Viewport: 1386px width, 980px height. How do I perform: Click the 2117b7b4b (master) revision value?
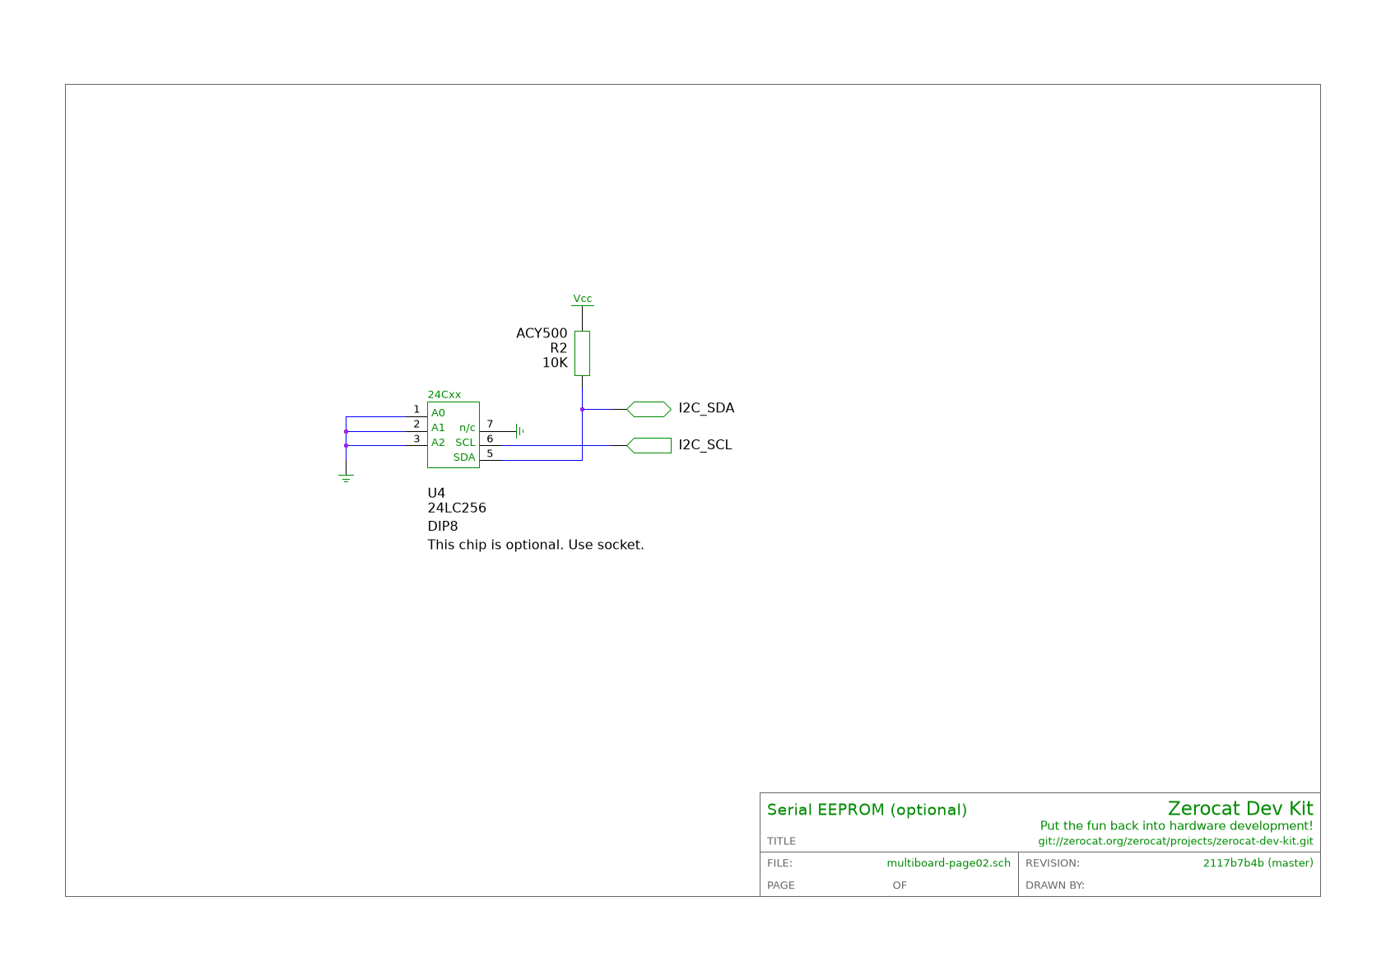(1258, 863)
